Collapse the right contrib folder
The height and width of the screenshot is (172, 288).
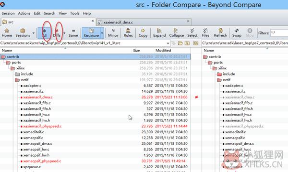(x=205, y=57)
